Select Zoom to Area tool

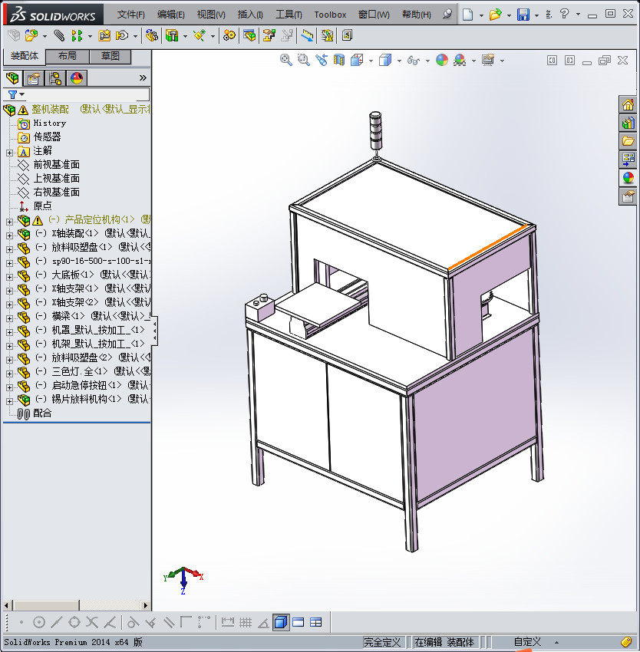(304, 61)
